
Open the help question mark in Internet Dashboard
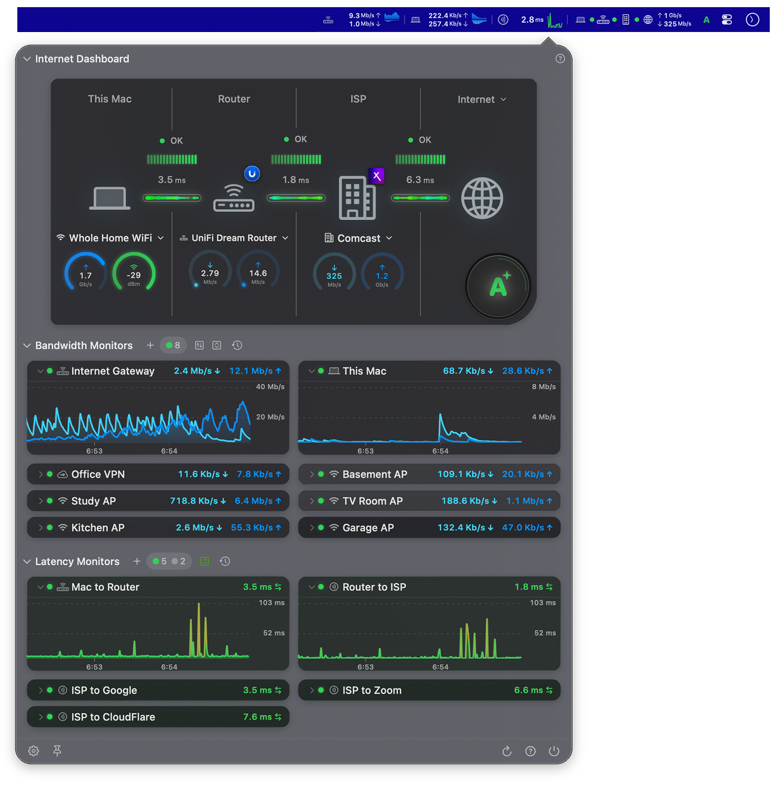[560, 58]
